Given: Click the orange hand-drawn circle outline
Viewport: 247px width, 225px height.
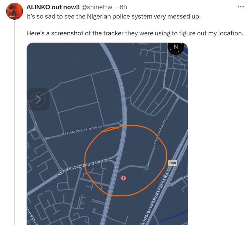Looking at the screenshot, I should point(166,149).
